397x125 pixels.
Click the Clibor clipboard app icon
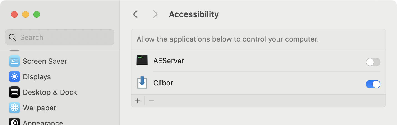pos(142,83)
